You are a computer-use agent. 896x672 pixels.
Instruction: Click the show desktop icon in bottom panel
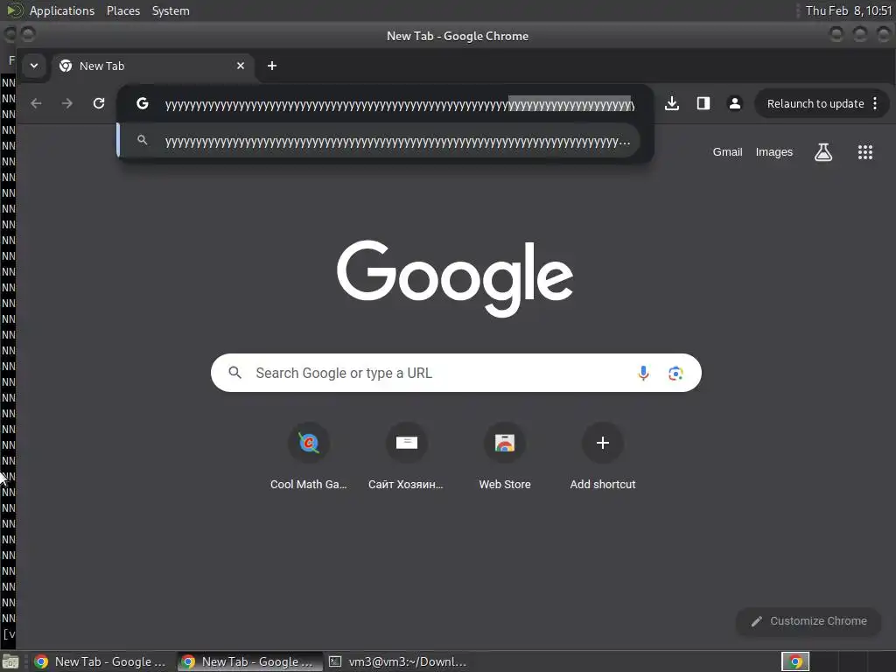(10, 661)
